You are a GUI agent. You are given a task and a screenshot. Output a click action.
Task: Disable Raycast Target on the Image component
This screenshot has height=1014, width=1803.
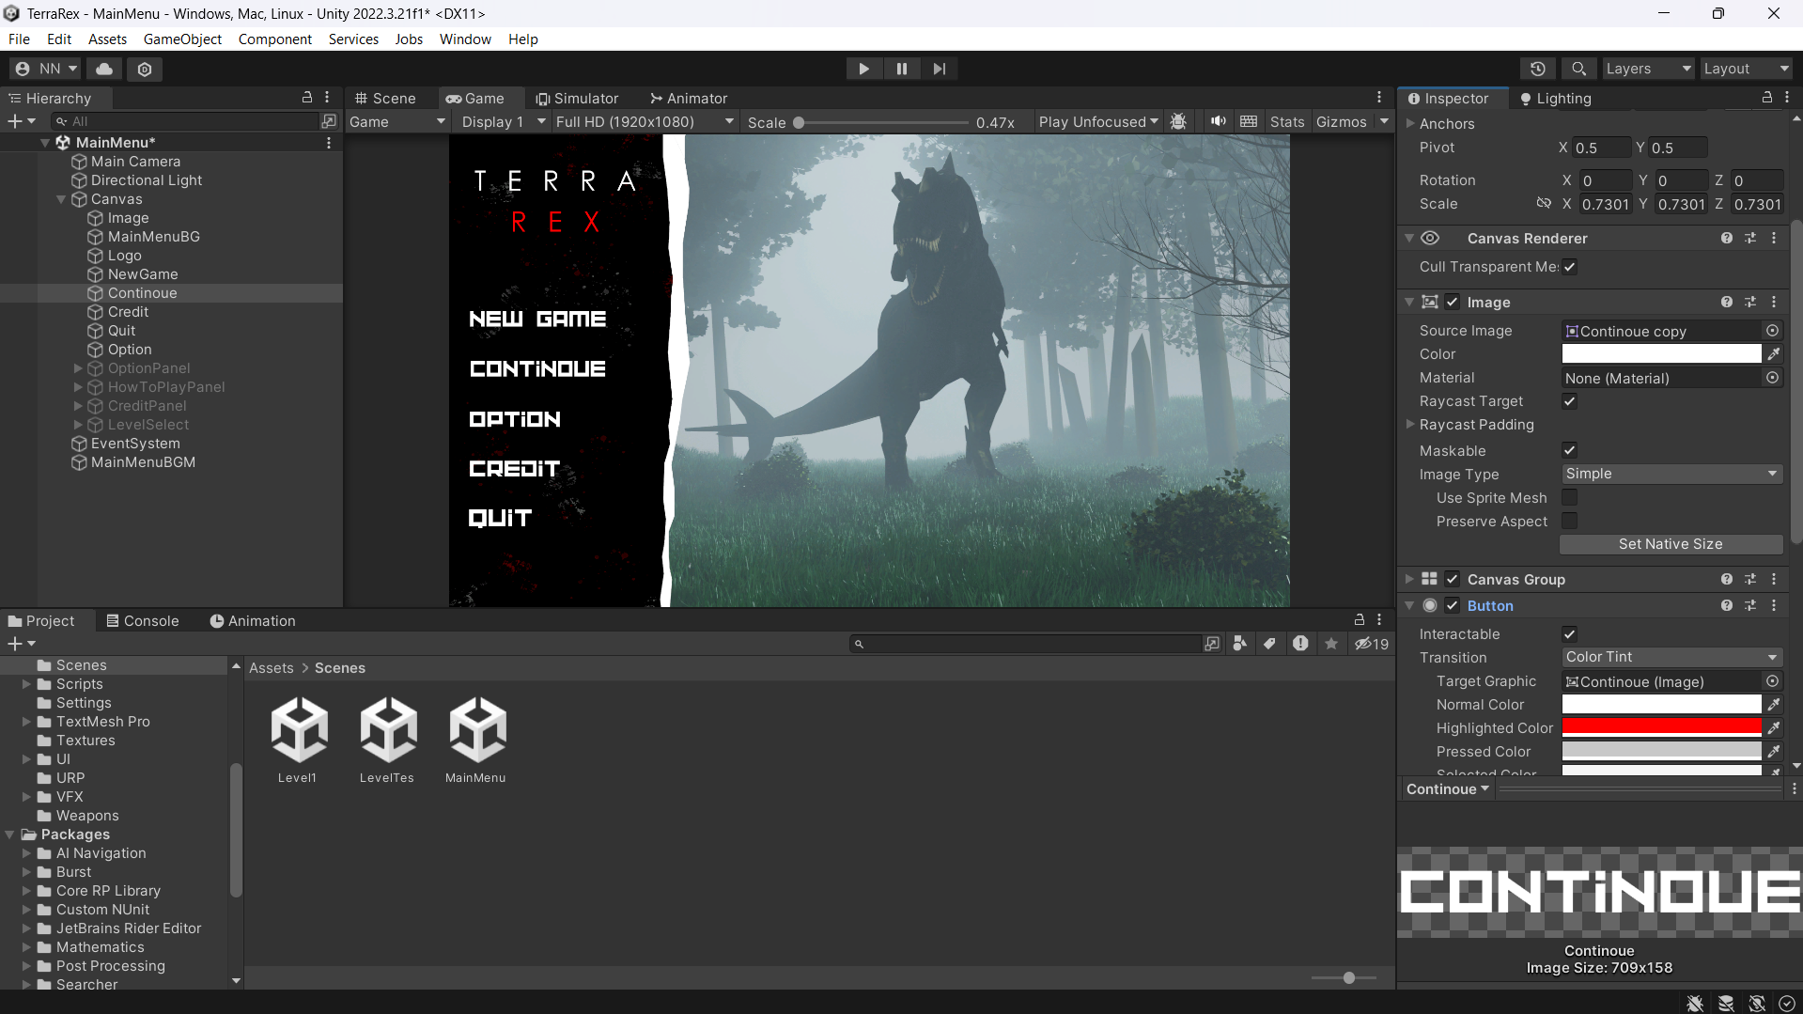pyautogui.click(x=1569, y=401)
